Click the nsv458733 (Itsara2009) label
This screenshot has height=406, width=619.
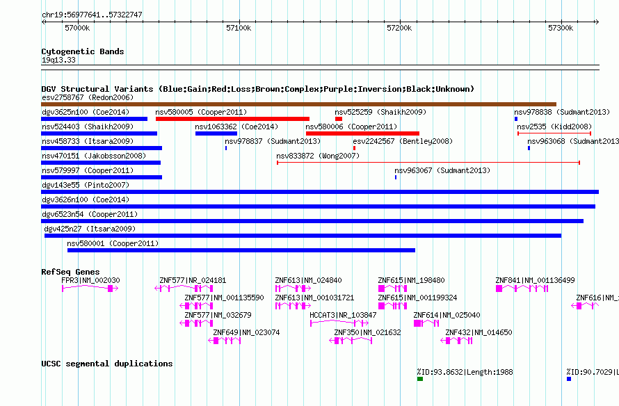pyautogui.click(x=88, y=141)
